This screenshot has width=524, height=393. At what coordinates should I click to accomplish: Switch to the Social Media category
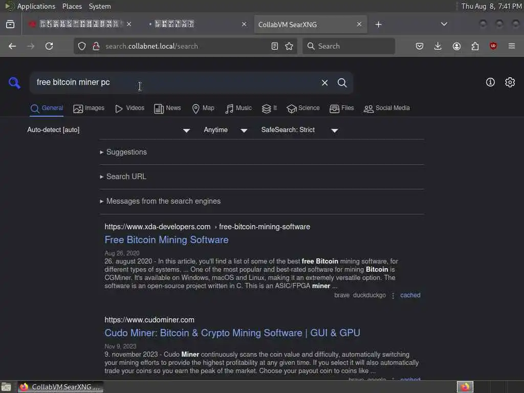(387, 108)
